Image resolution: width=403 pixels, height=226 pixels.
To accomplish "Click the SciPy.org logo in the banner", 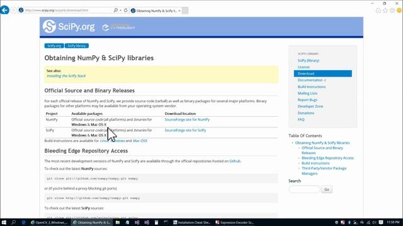I will (x=69, y=26).
